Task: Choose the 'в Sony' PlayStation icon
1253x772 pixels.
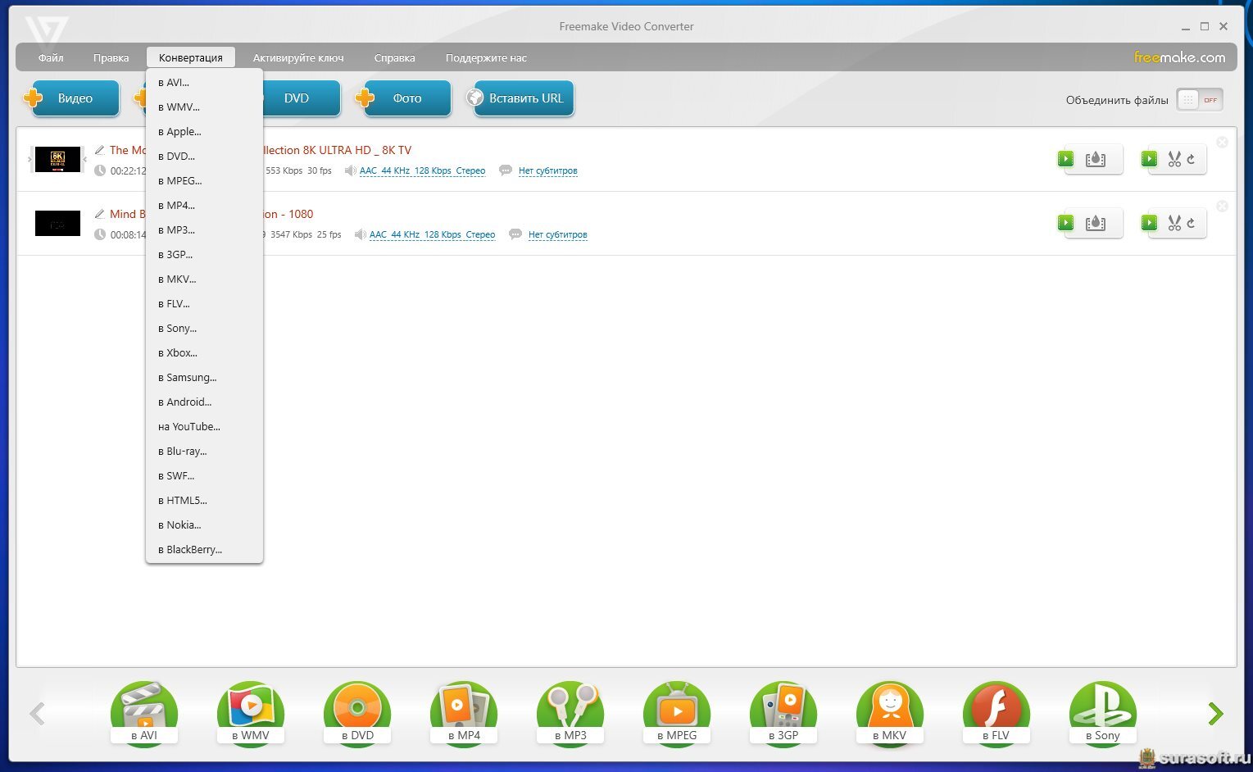Action: point(1103,713)
